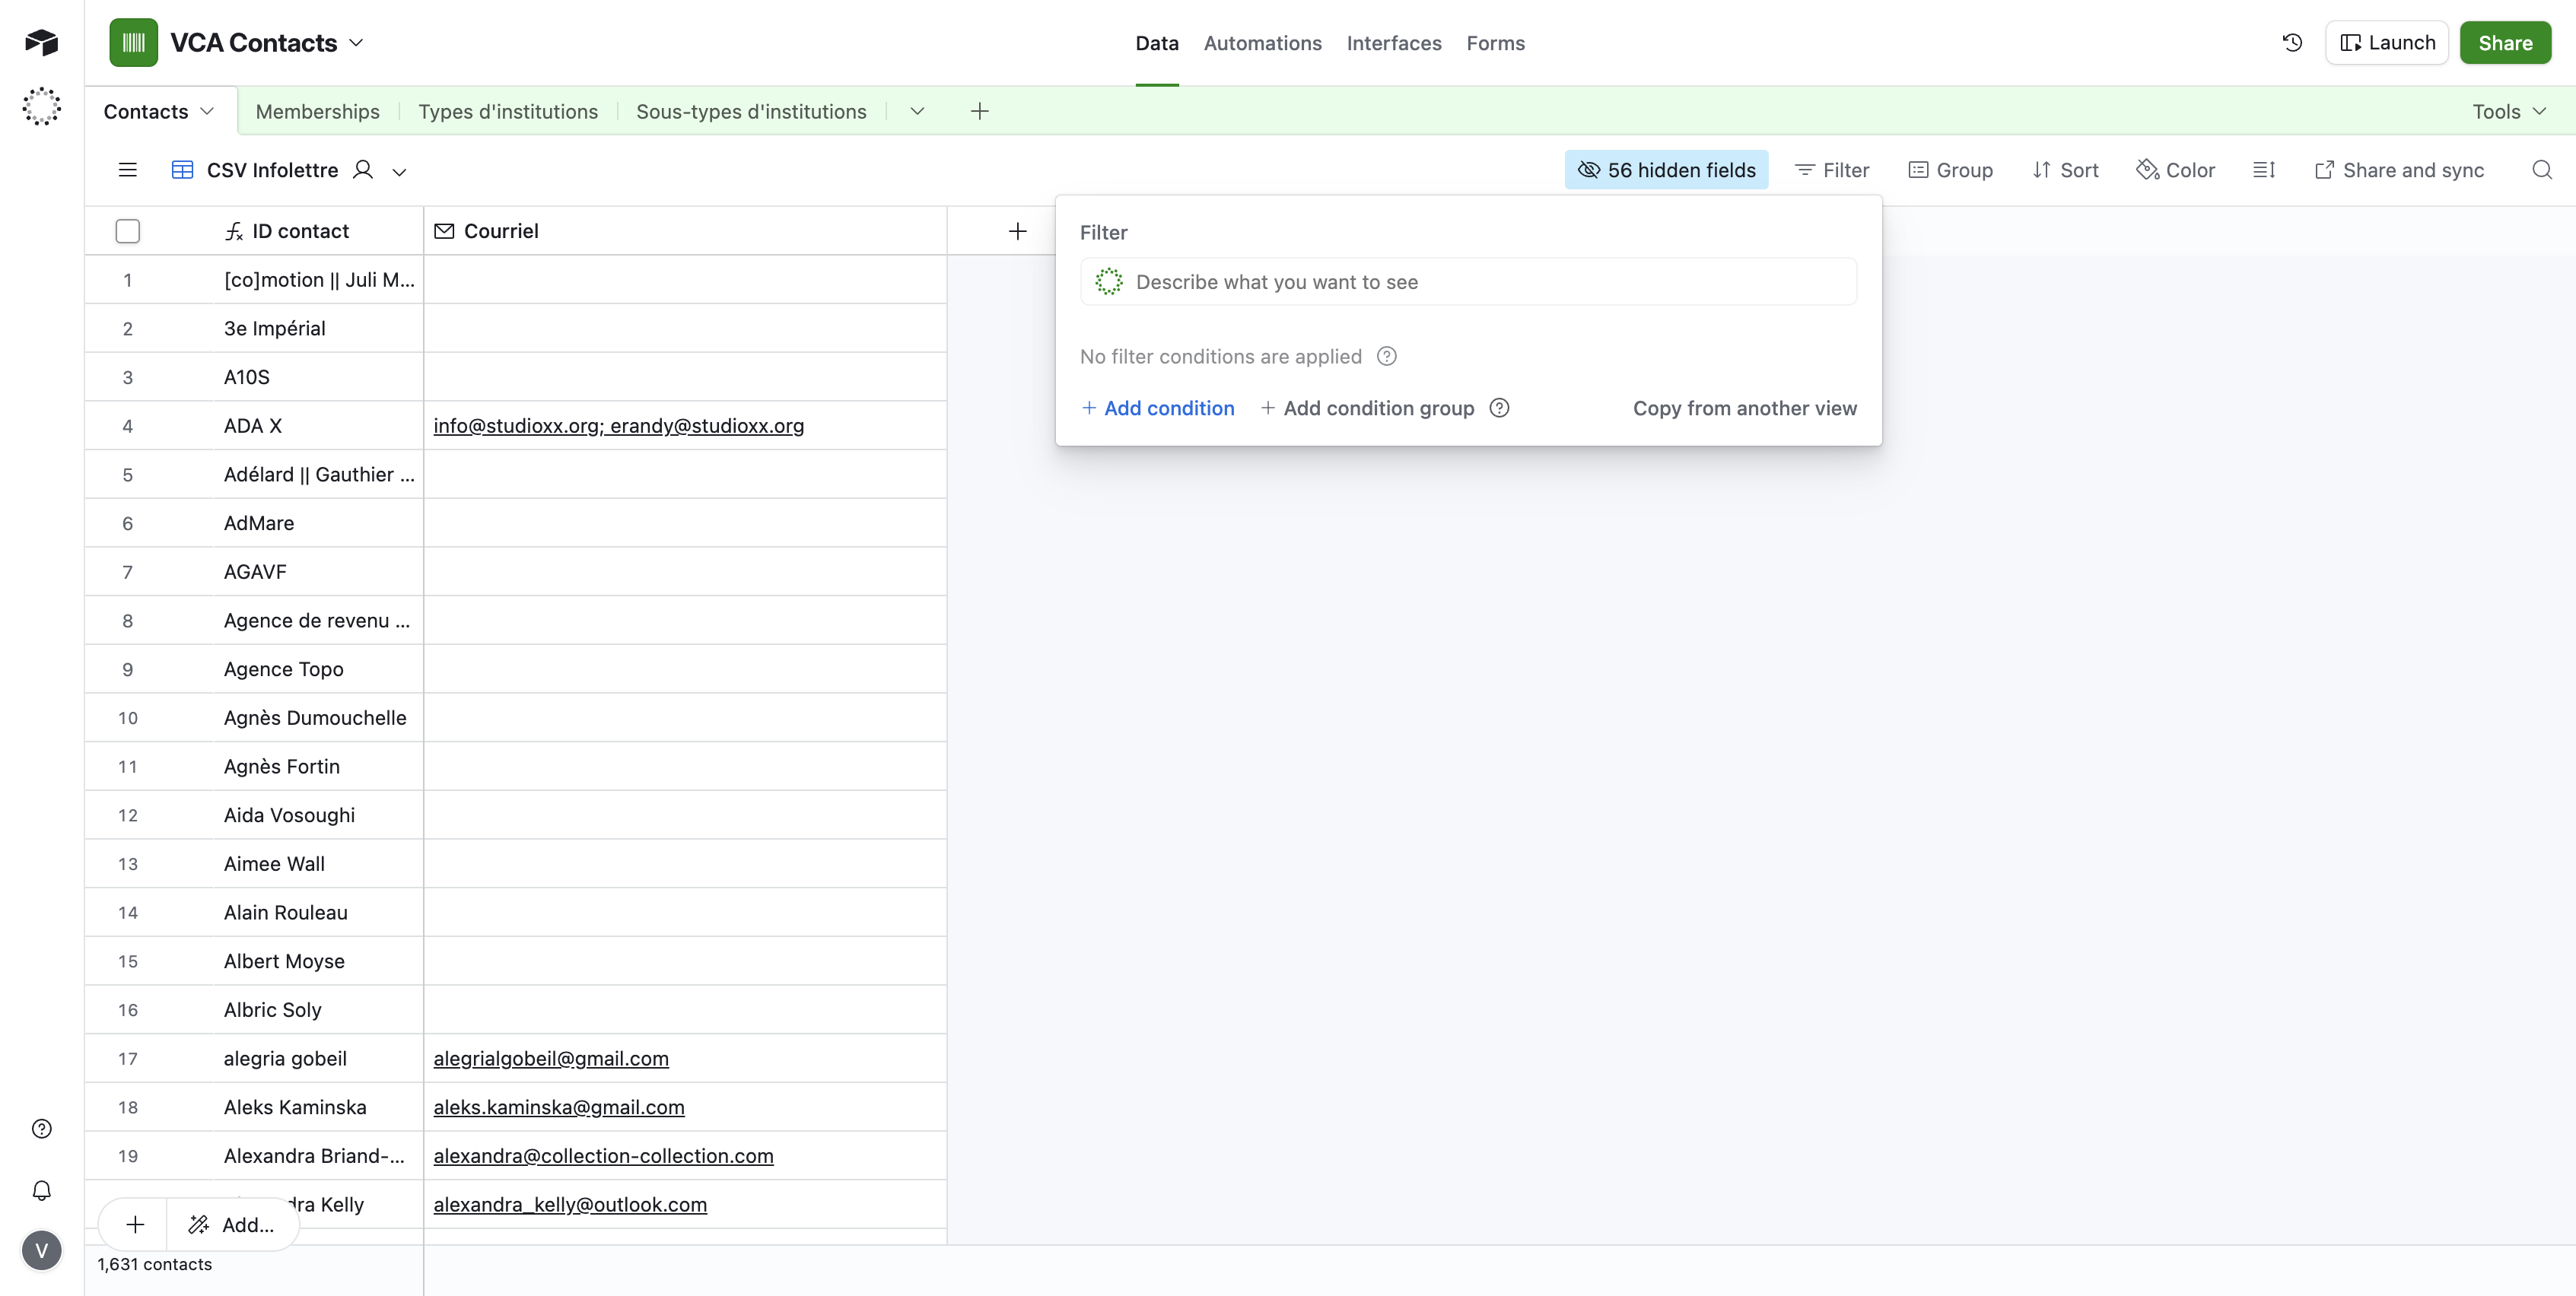The width and height of the screenshot is (2576, 1296).
Task: Go to the Automations tab
Action: 1262,43
